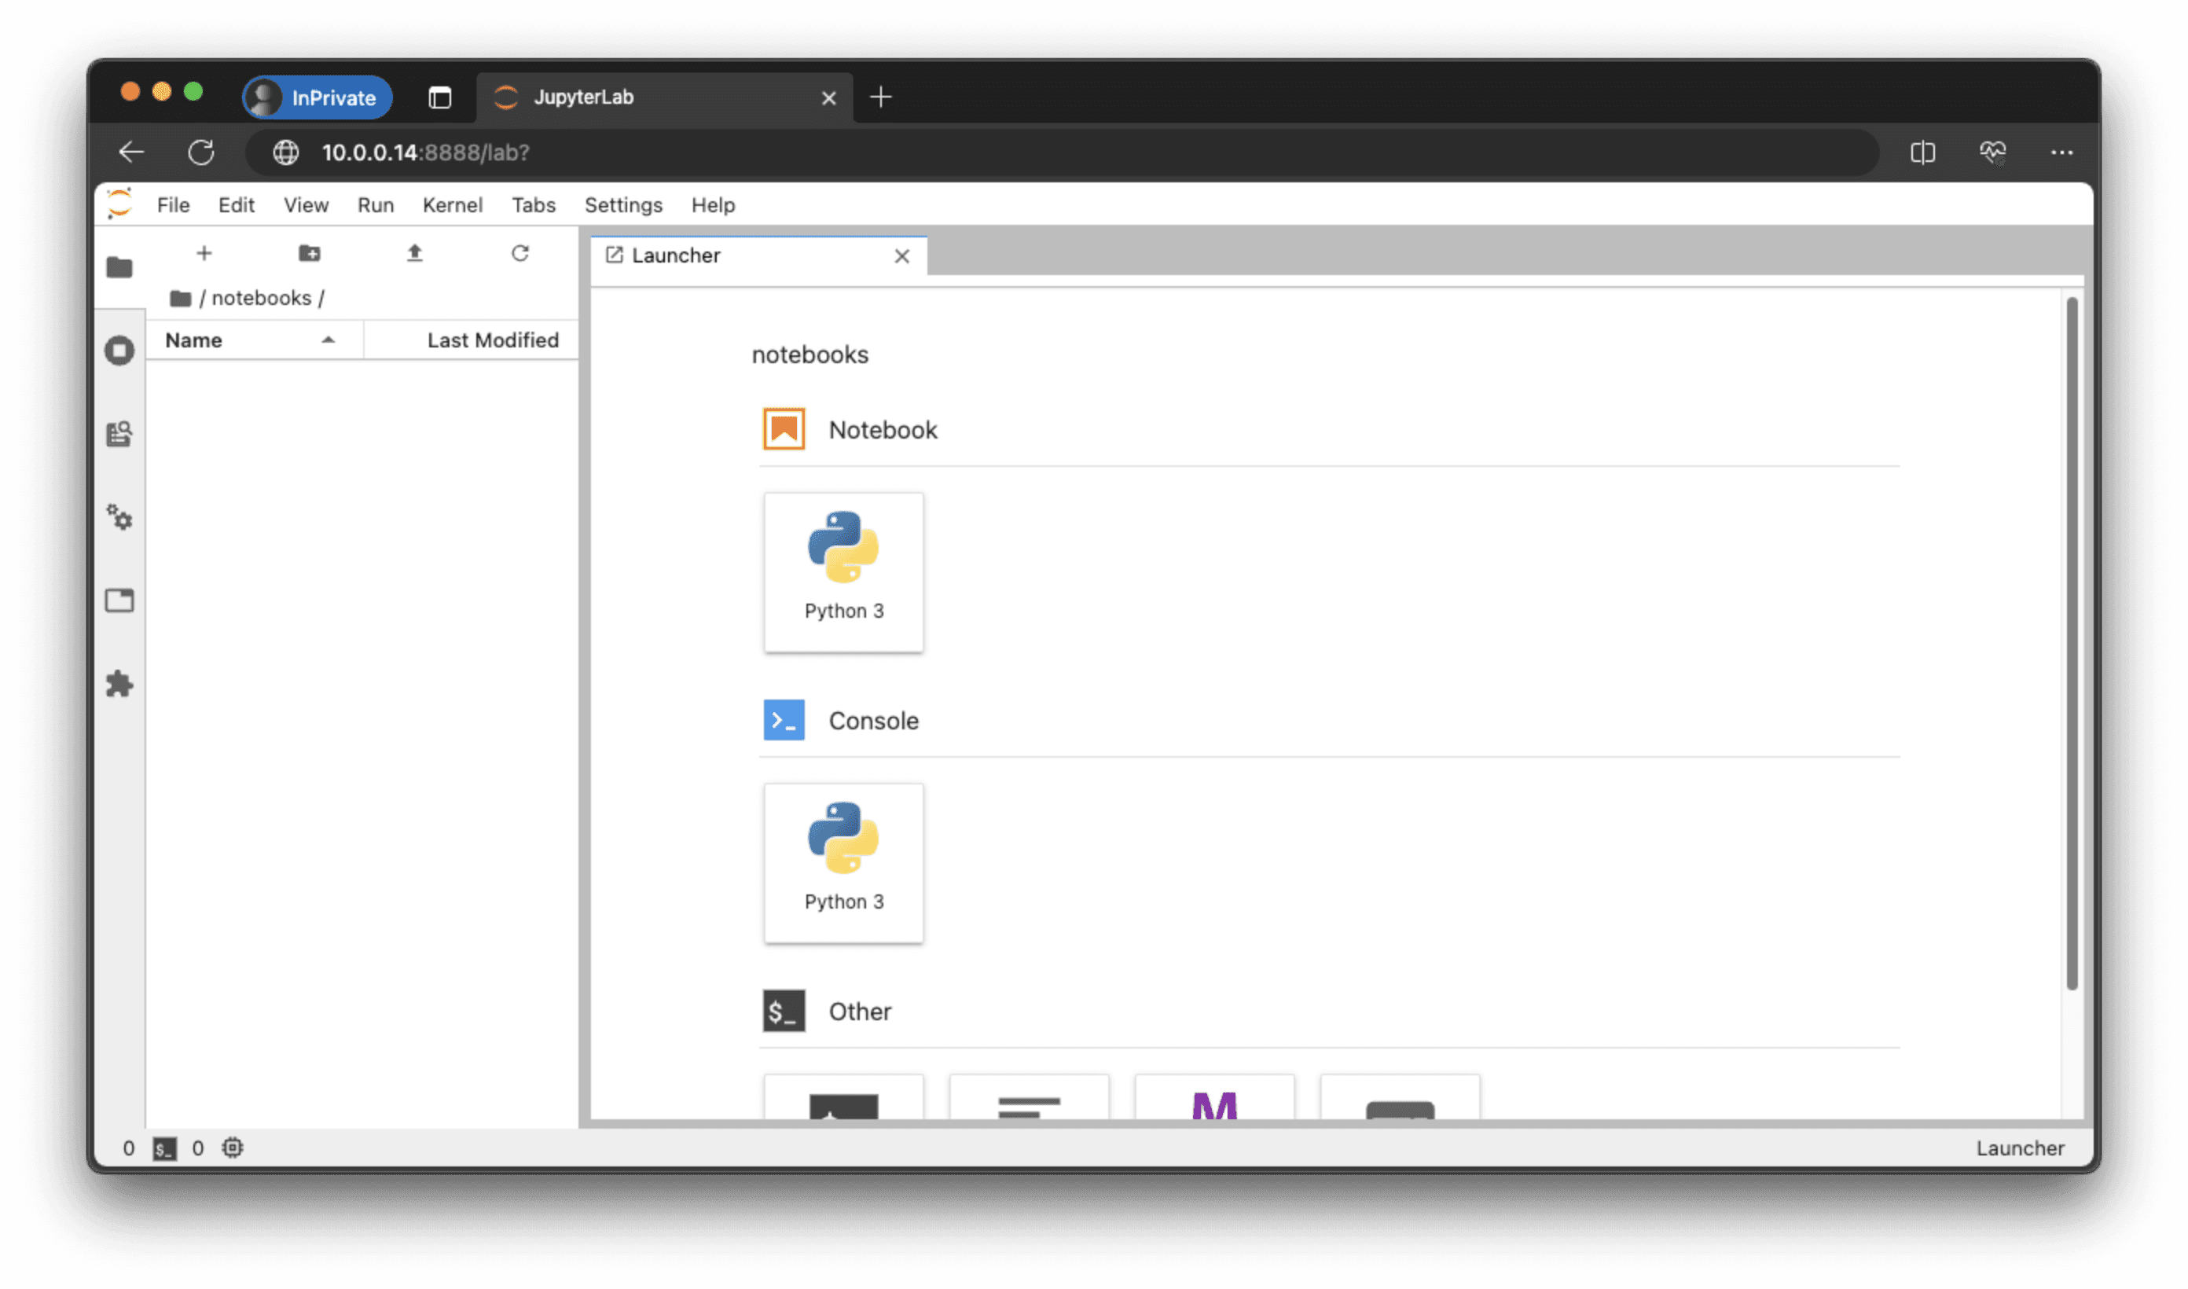This screenshot has height=1289, width=2188.
Task: Launch a Python 3 console
Action: click(844, 863)
